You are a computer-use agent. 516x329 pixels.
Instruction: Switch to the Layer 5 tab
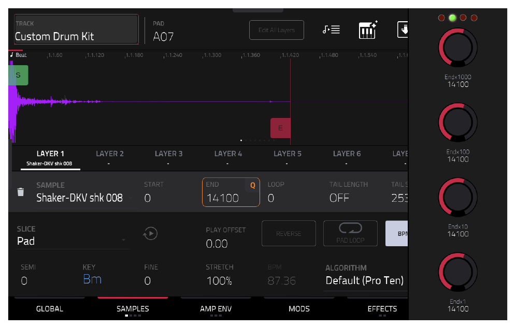[288, 158]
